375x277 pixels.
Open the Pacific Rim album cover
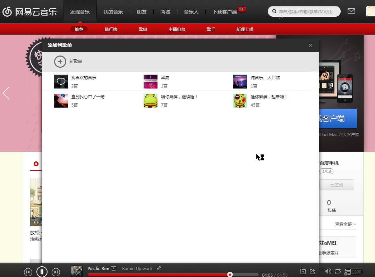(77, 271)
